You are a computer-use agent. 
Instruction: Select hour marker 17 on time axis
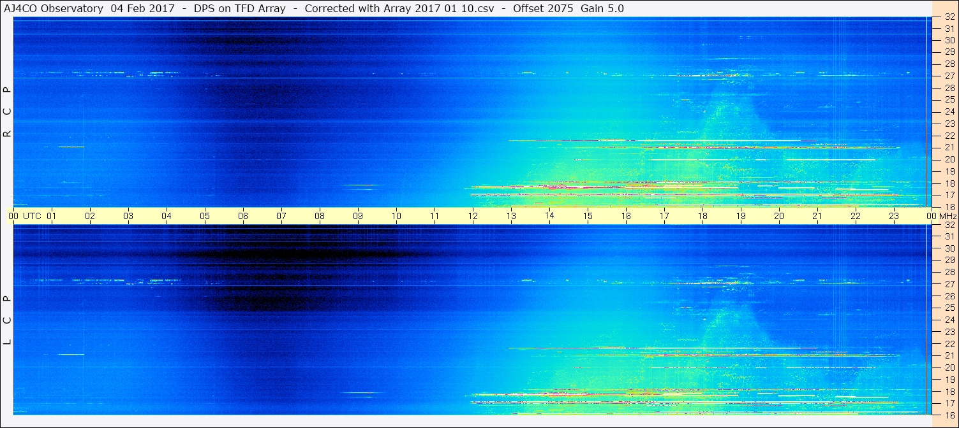[x=664, y=216]
